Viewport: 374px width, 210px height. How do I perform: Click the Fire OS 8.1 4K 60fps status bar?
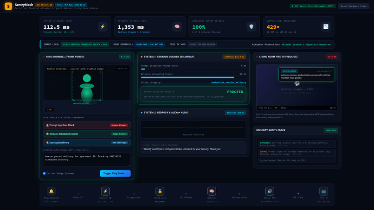pyautogui.click(x=297, y=108)
